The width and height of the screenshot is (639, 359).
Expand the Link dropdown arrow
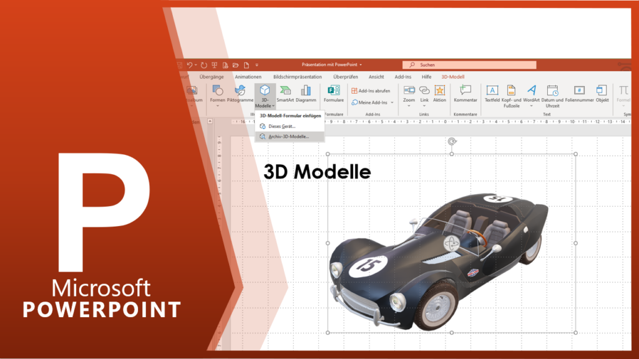pos(424,106)
